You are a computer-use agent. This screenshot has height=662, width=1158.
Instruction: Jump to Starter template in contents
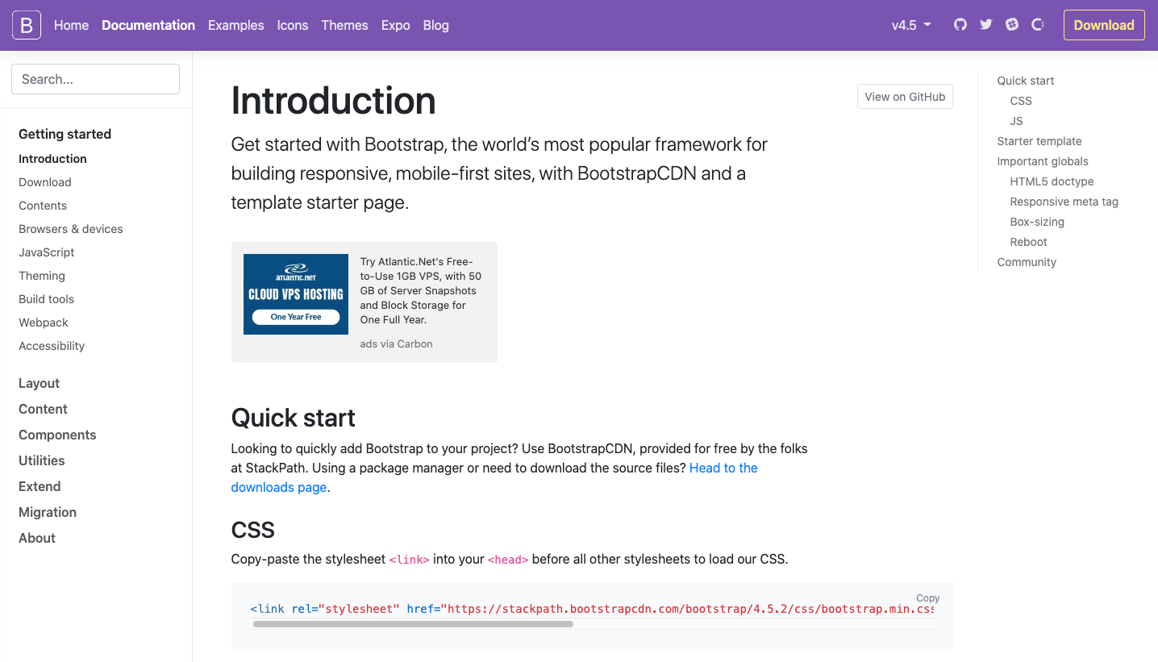point(1039,141)
